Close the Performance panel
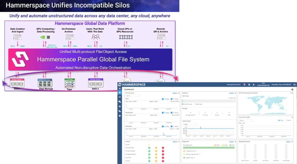 pos(179,93)
